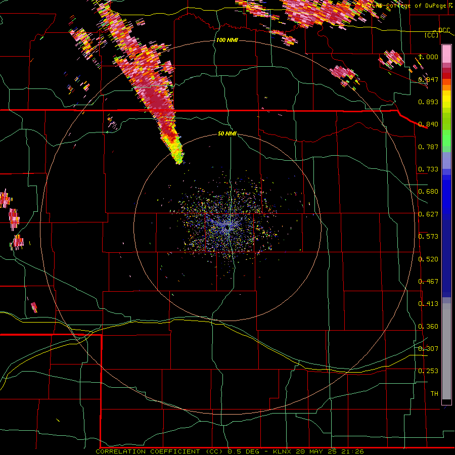Click the 0.733 scale value

click(428, 169)
